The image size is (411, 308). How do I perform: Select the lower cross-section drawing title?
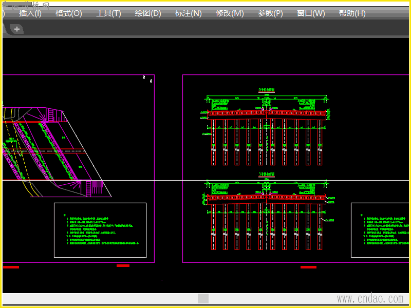pos(267,175)
